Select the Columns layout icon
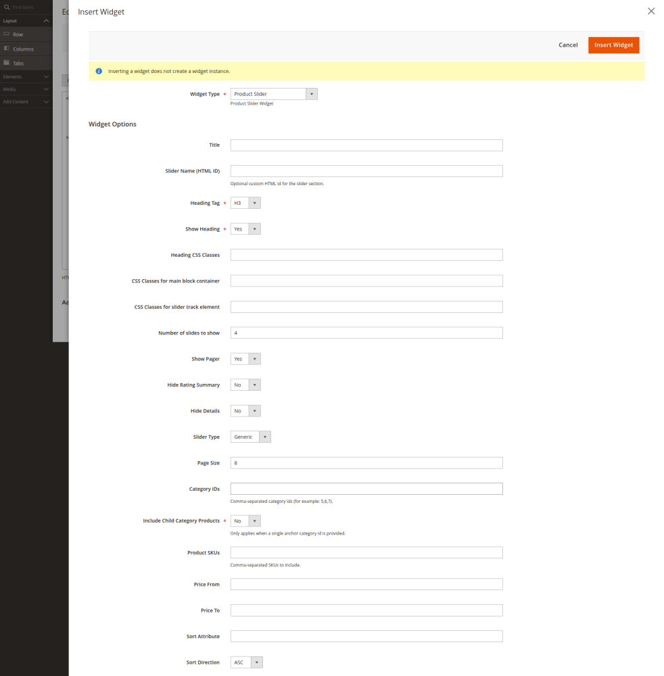The width and height of the screenshot is (664, 676). [x=7, y=48]
